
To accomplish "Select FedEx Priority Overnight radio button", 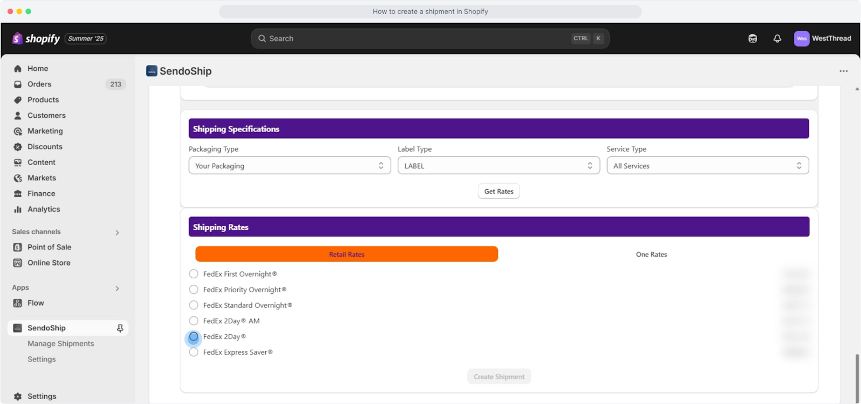I will (x=194, y=290).
